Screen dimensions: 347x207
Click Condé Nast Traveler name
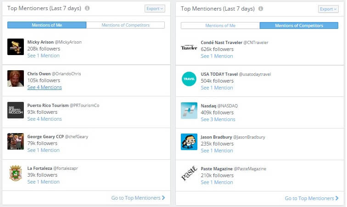(222, 43)
